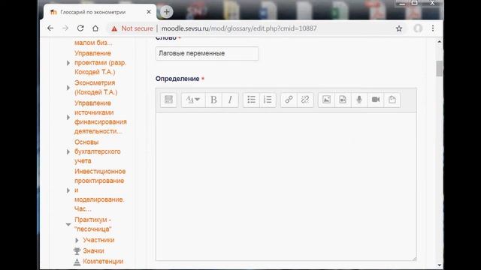Expand the Инвестиционное проектирование node
Viewport: 481px width, 270px height.
pos(68,190)
